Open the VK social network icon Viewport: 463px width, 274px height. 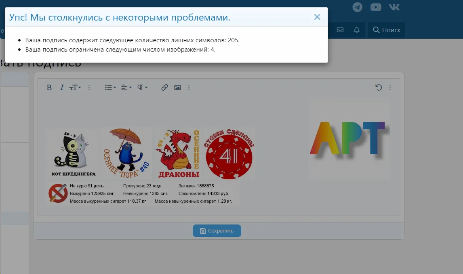point(394,7)
